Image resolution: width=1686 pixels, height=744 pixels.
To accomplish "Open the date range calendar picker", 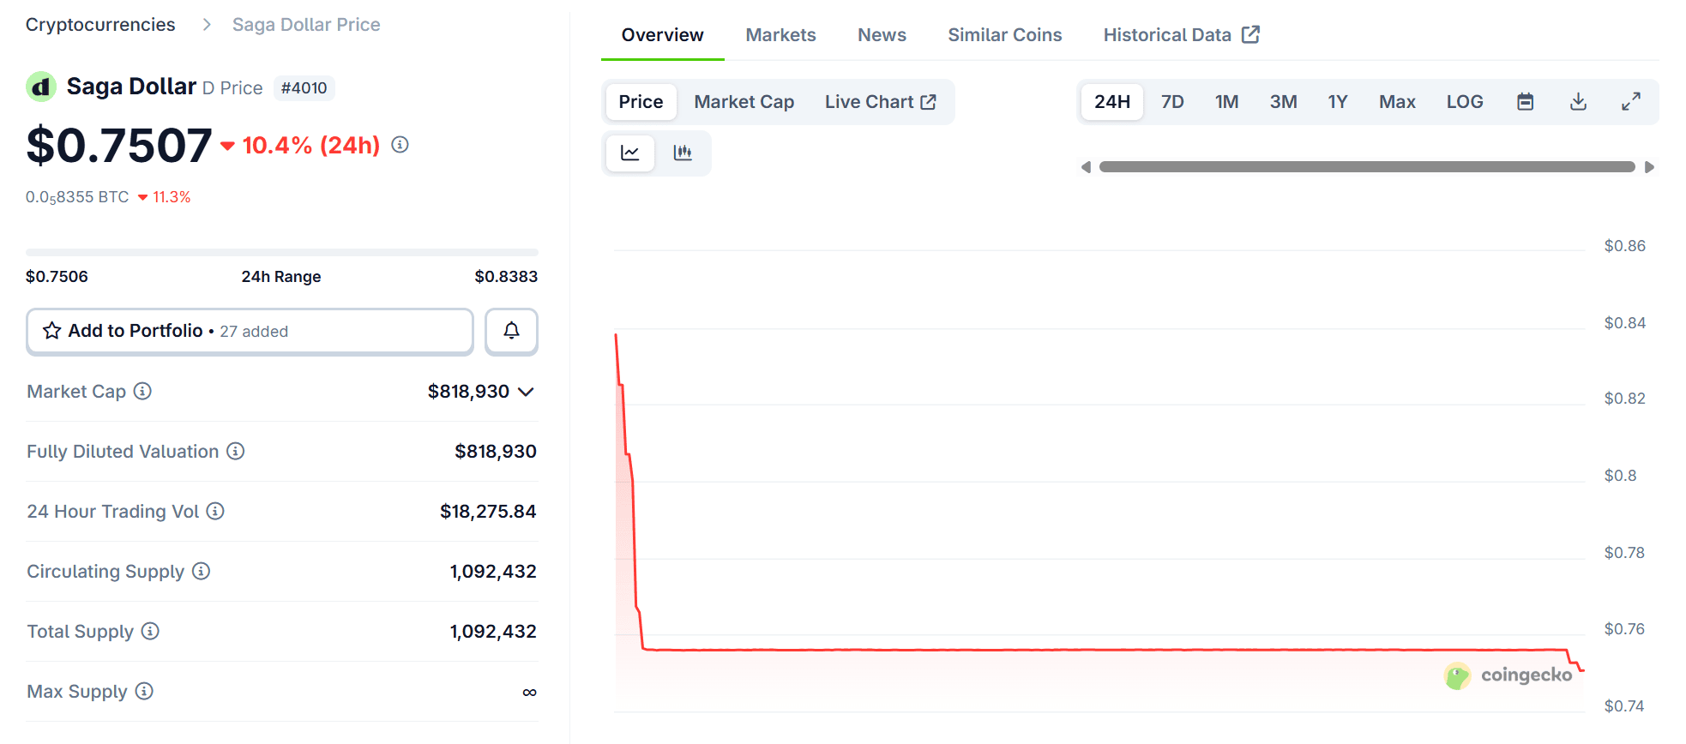I will (x=1525, y=102).
